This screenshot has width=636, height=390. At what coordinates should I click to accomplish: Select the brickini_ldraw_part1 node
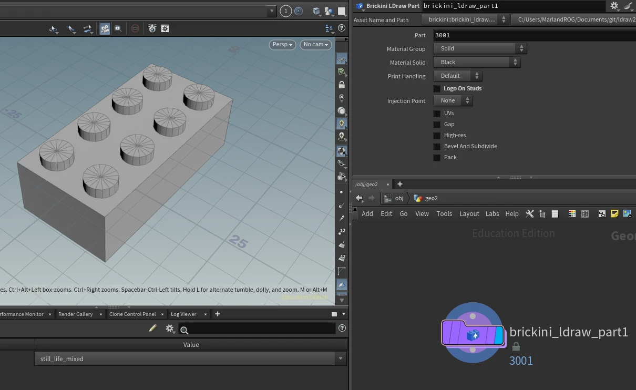[473, 332]
